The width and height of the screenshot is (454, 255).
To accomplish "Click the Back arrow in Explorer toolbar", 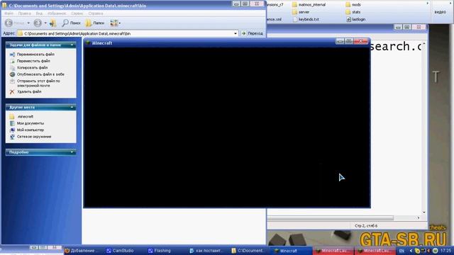I will tap(9, 23).
